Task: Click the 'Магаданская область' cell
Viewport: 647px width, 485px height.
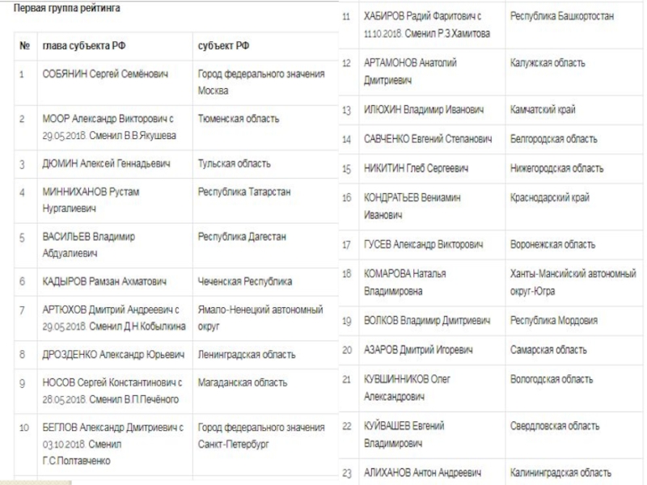Action: click(243, 382)
